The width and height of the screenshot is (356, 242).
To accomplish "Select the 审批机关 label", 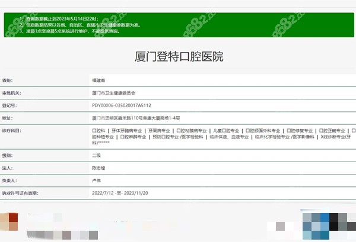I will [12, 93].
